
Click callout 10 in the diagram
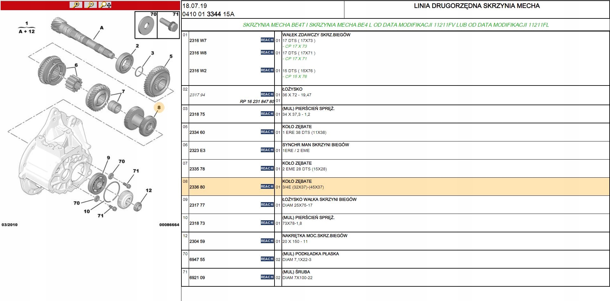pos(87,211)
